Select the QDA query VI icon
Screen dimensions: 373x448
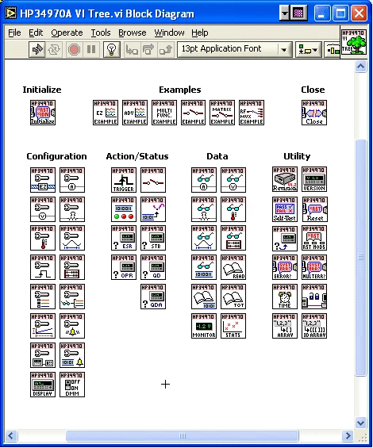[x=153, y=297]
